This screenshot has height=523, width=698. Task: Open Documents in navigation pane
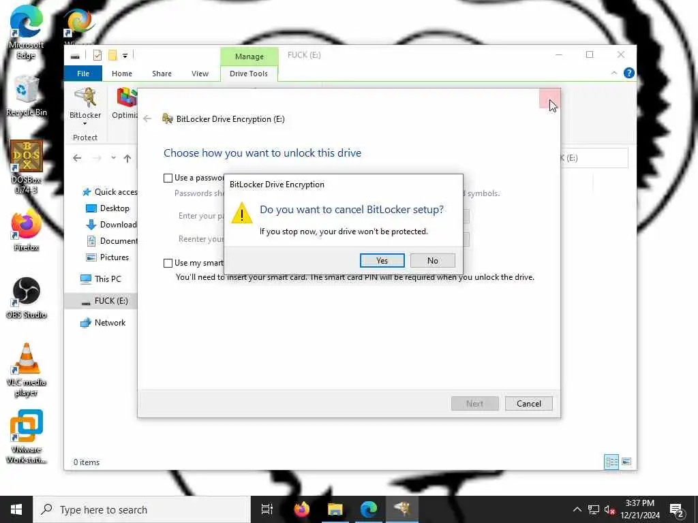pos(112,241)
